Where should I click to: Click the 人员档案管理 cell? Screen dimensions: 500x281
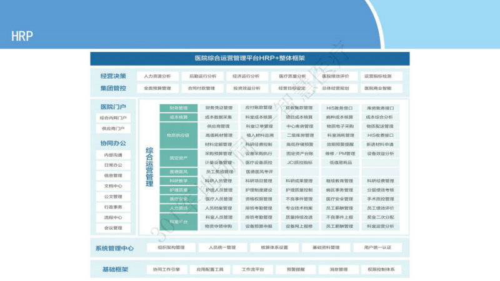click(219, 208)
